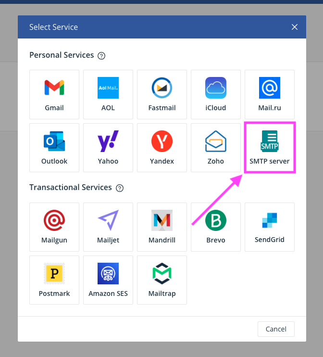Pick the Fastmail service tile
Image resolution: width=323 pixels, height=357 pixels.
click(x=162, y=94)
